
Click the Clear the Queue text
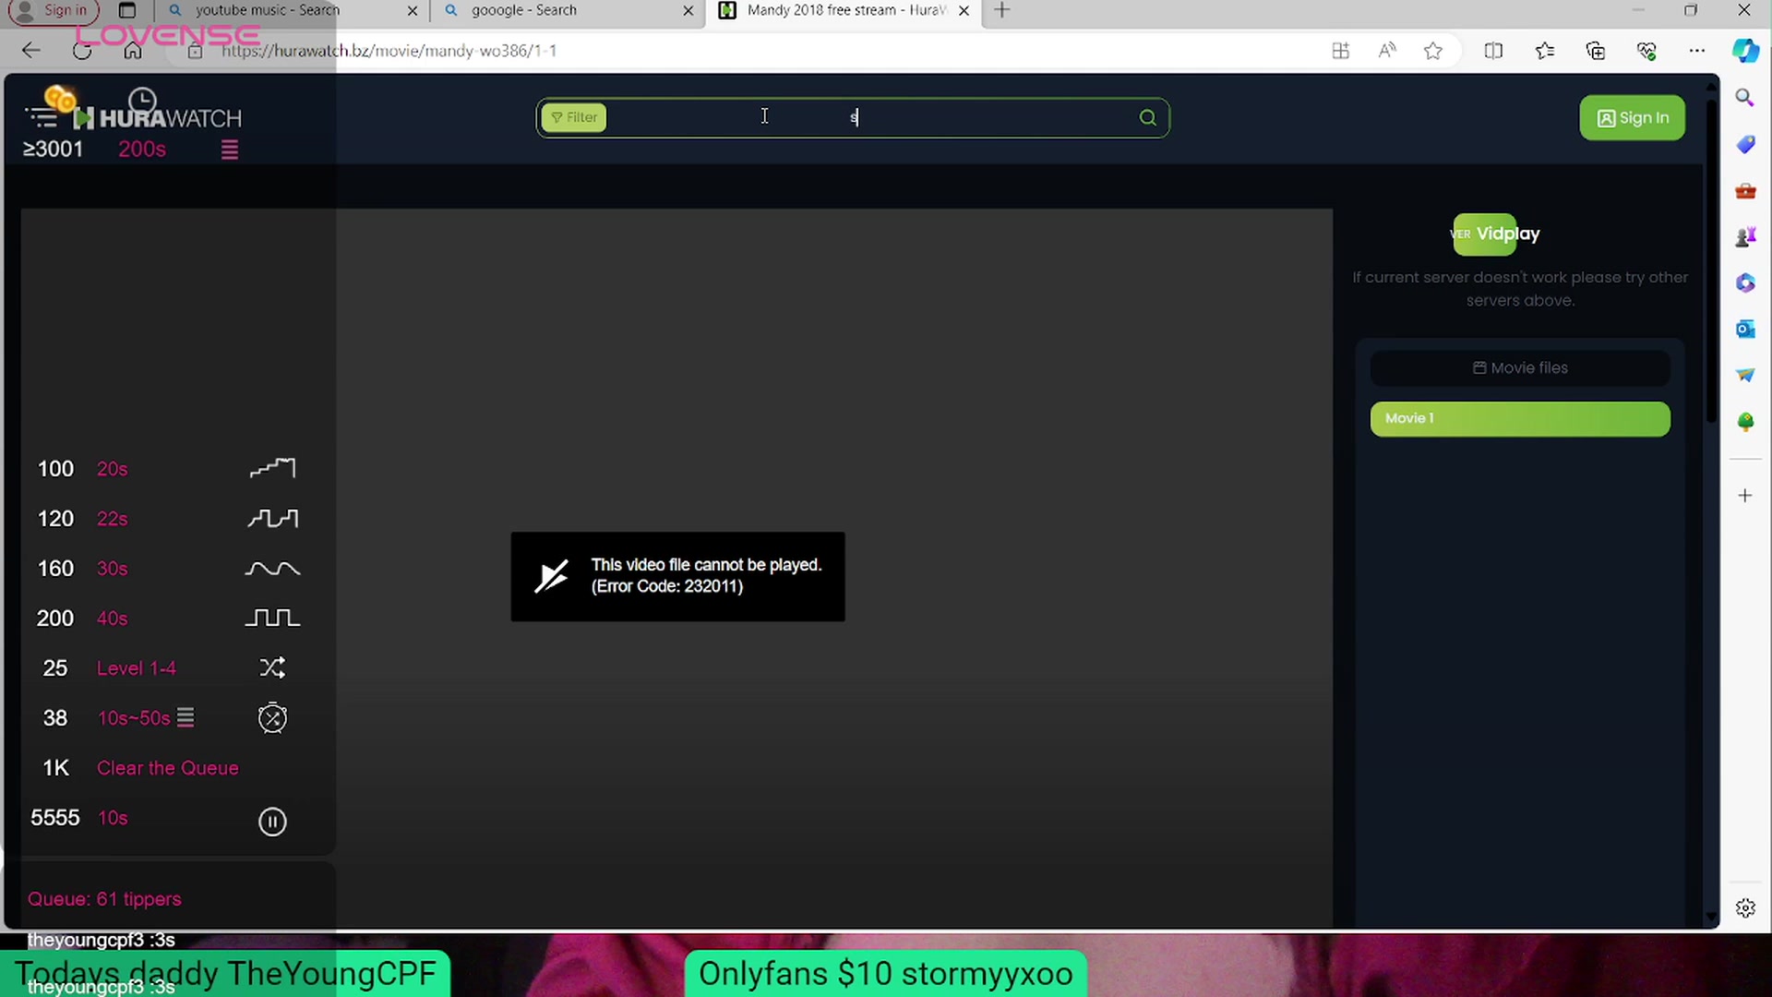(x=168, y=768)
